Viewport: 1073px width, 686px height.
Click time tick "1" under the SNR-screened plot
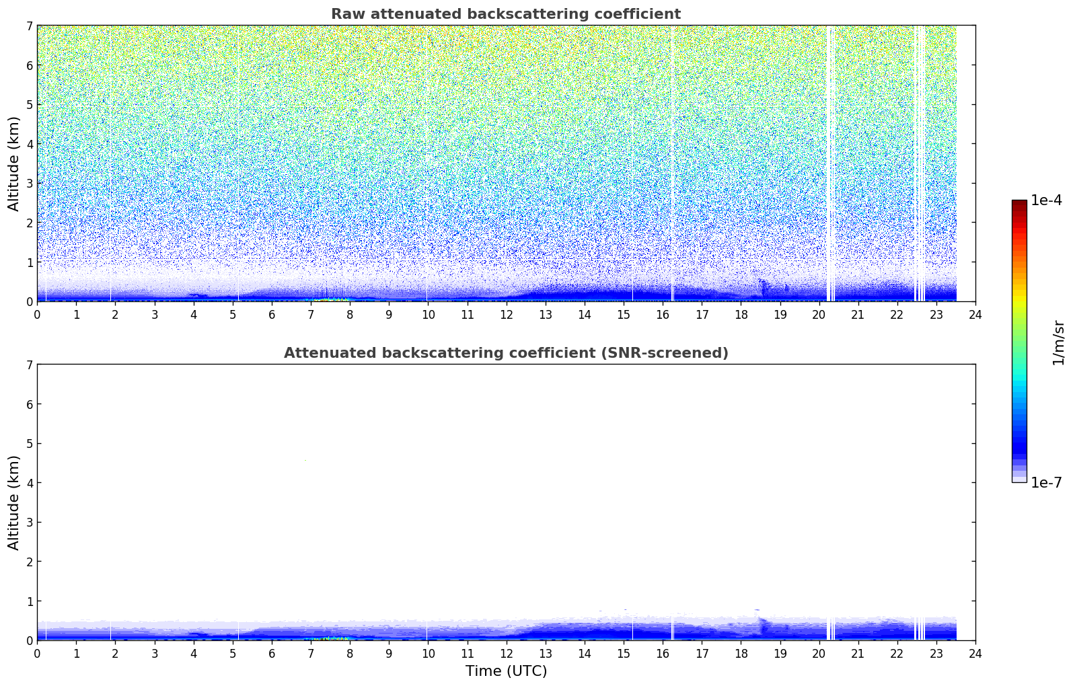(76, 653)
